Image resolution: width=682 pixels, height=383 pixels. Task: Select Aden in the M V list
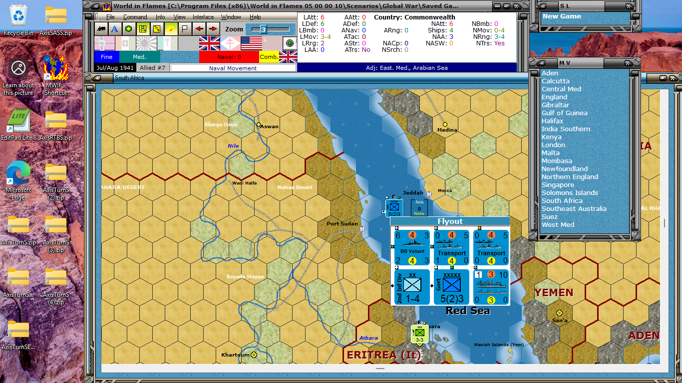pyautogui.click(x=550, y=73)
